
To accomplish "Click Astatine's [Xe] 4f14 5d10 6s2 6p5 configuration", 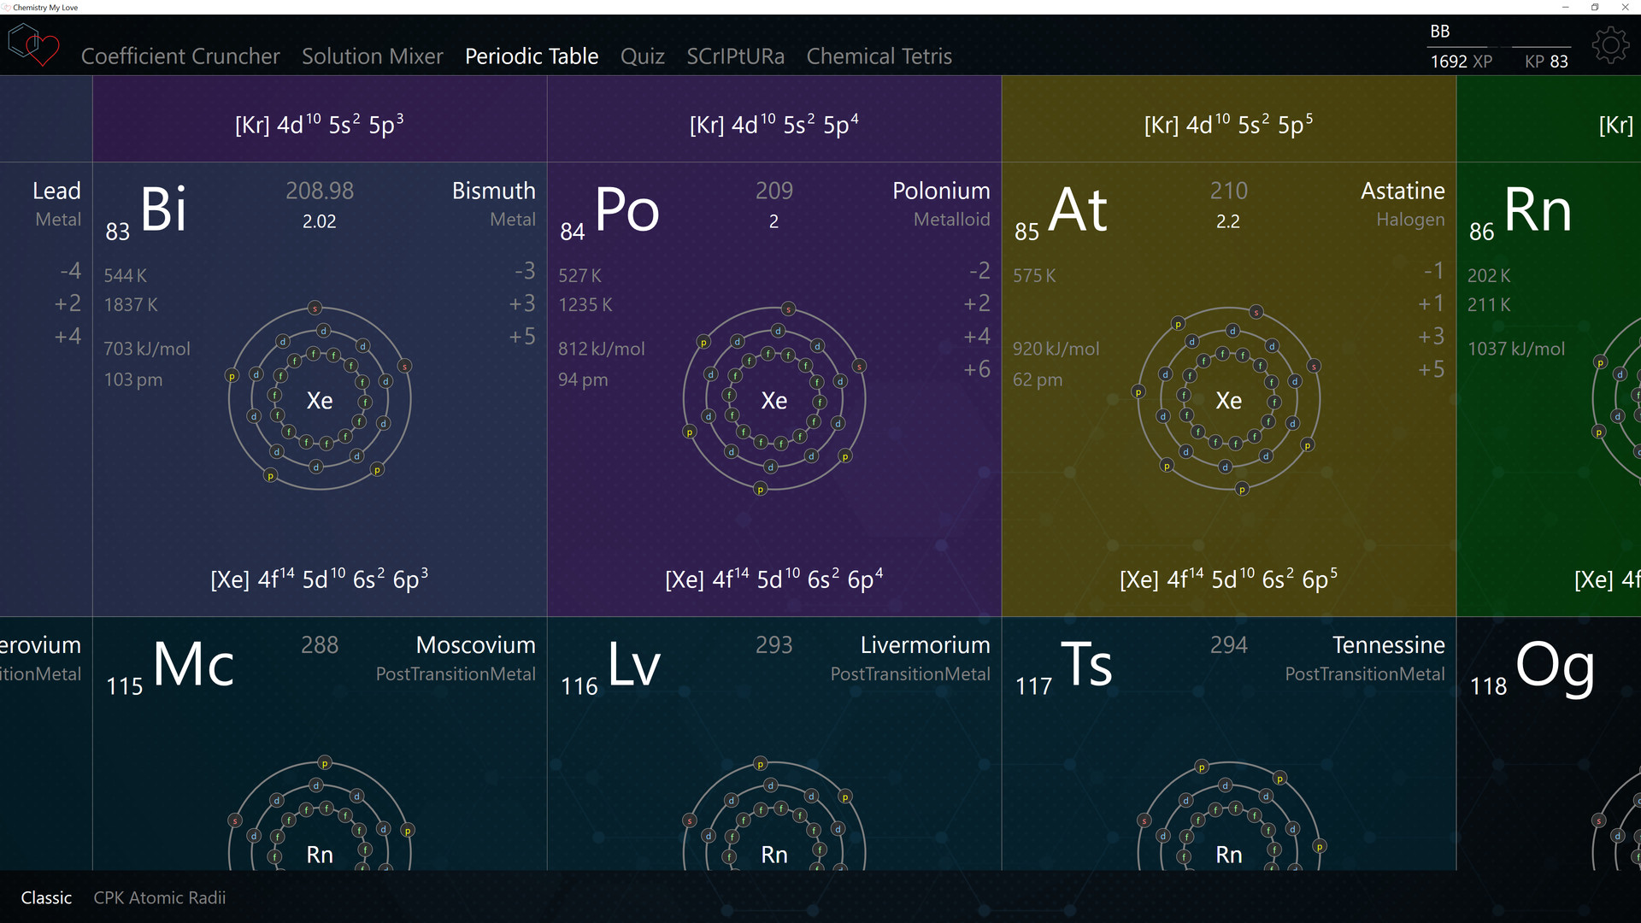I will click(1229, 579).
